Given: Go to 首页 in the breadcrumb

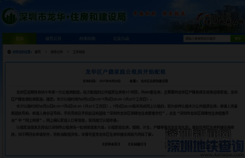Looking at the screenshot, I should [38, 52].
